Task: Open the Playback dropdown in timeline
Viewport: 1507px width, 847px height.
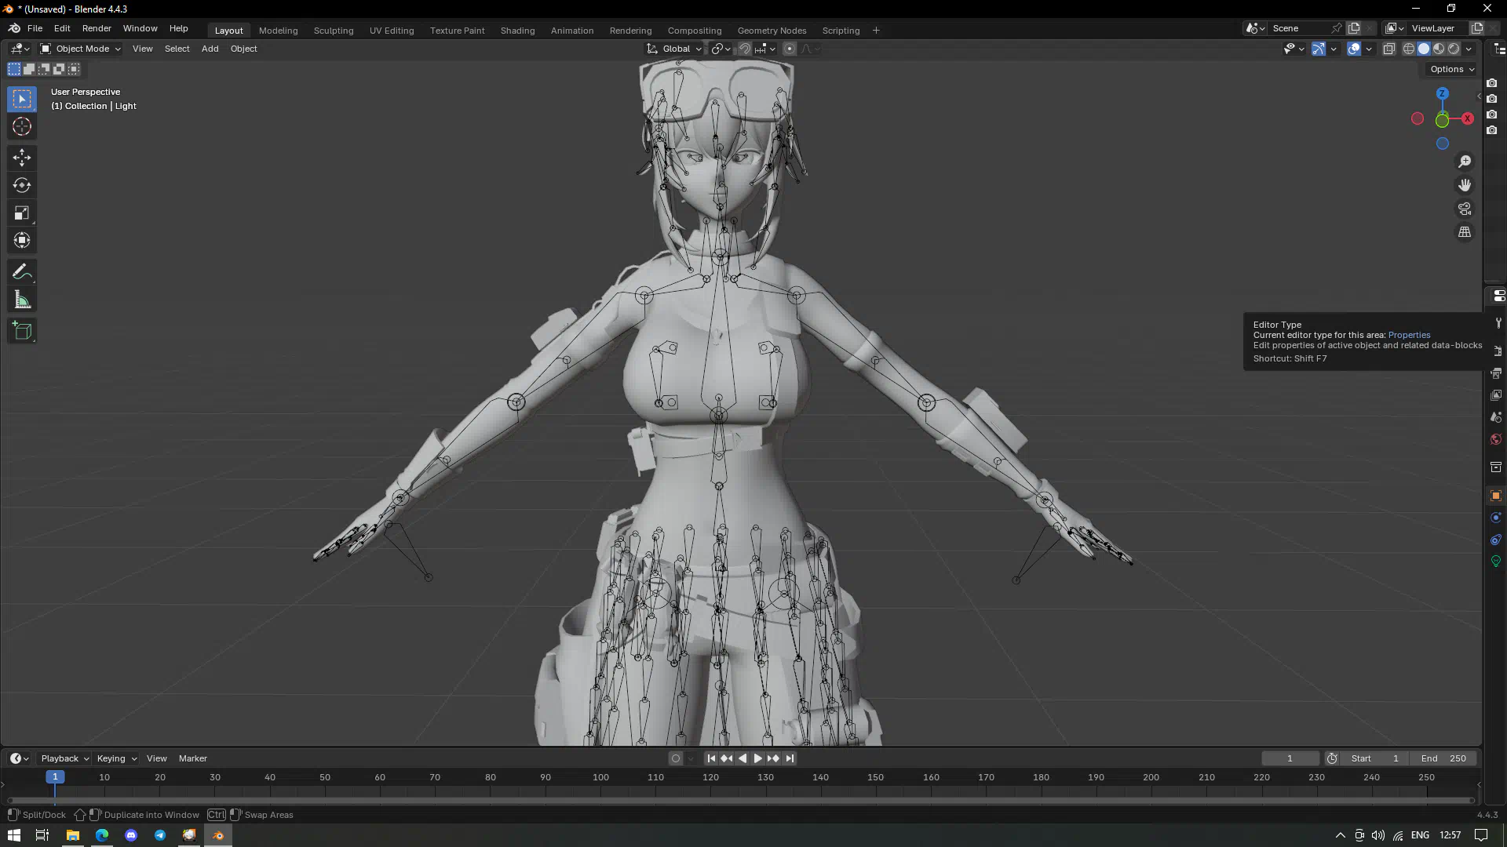Action: click(65, 758)
